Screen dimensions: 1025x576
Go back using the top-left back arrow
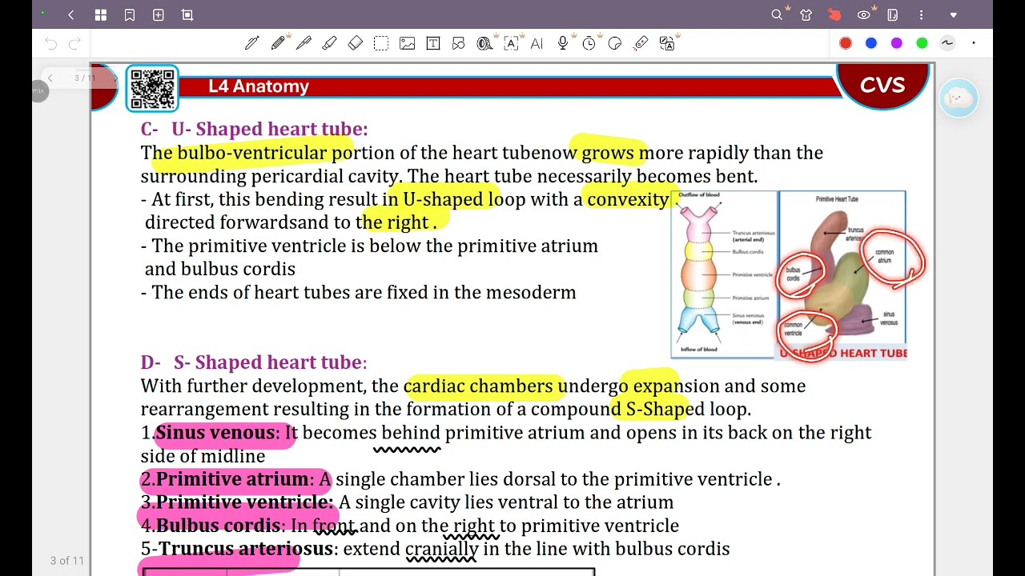coord(71,14)
